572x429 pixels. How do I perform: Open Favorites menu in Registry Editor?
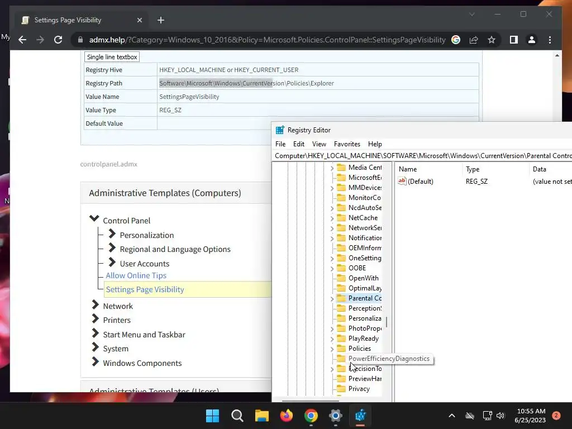(x=347, y=144)
